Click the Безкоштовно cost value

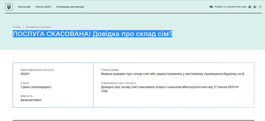click(x=31, y=100)
